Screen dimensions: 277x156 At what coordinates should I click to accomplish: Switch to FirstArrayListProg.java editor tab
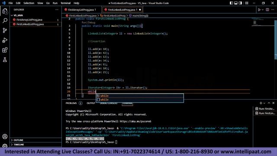pos(82,10)
